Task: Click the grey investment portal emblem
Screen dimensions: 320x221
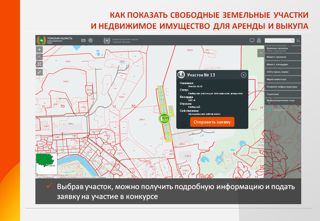Action: pos(107,41)
